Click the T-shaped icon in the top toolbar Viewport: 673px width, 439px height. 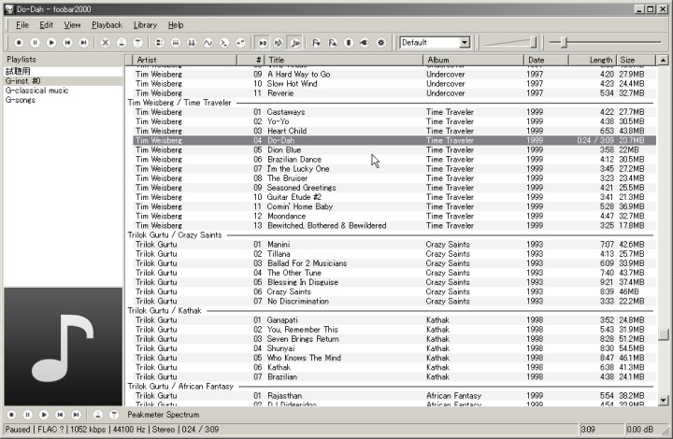(x=138, y=42)
